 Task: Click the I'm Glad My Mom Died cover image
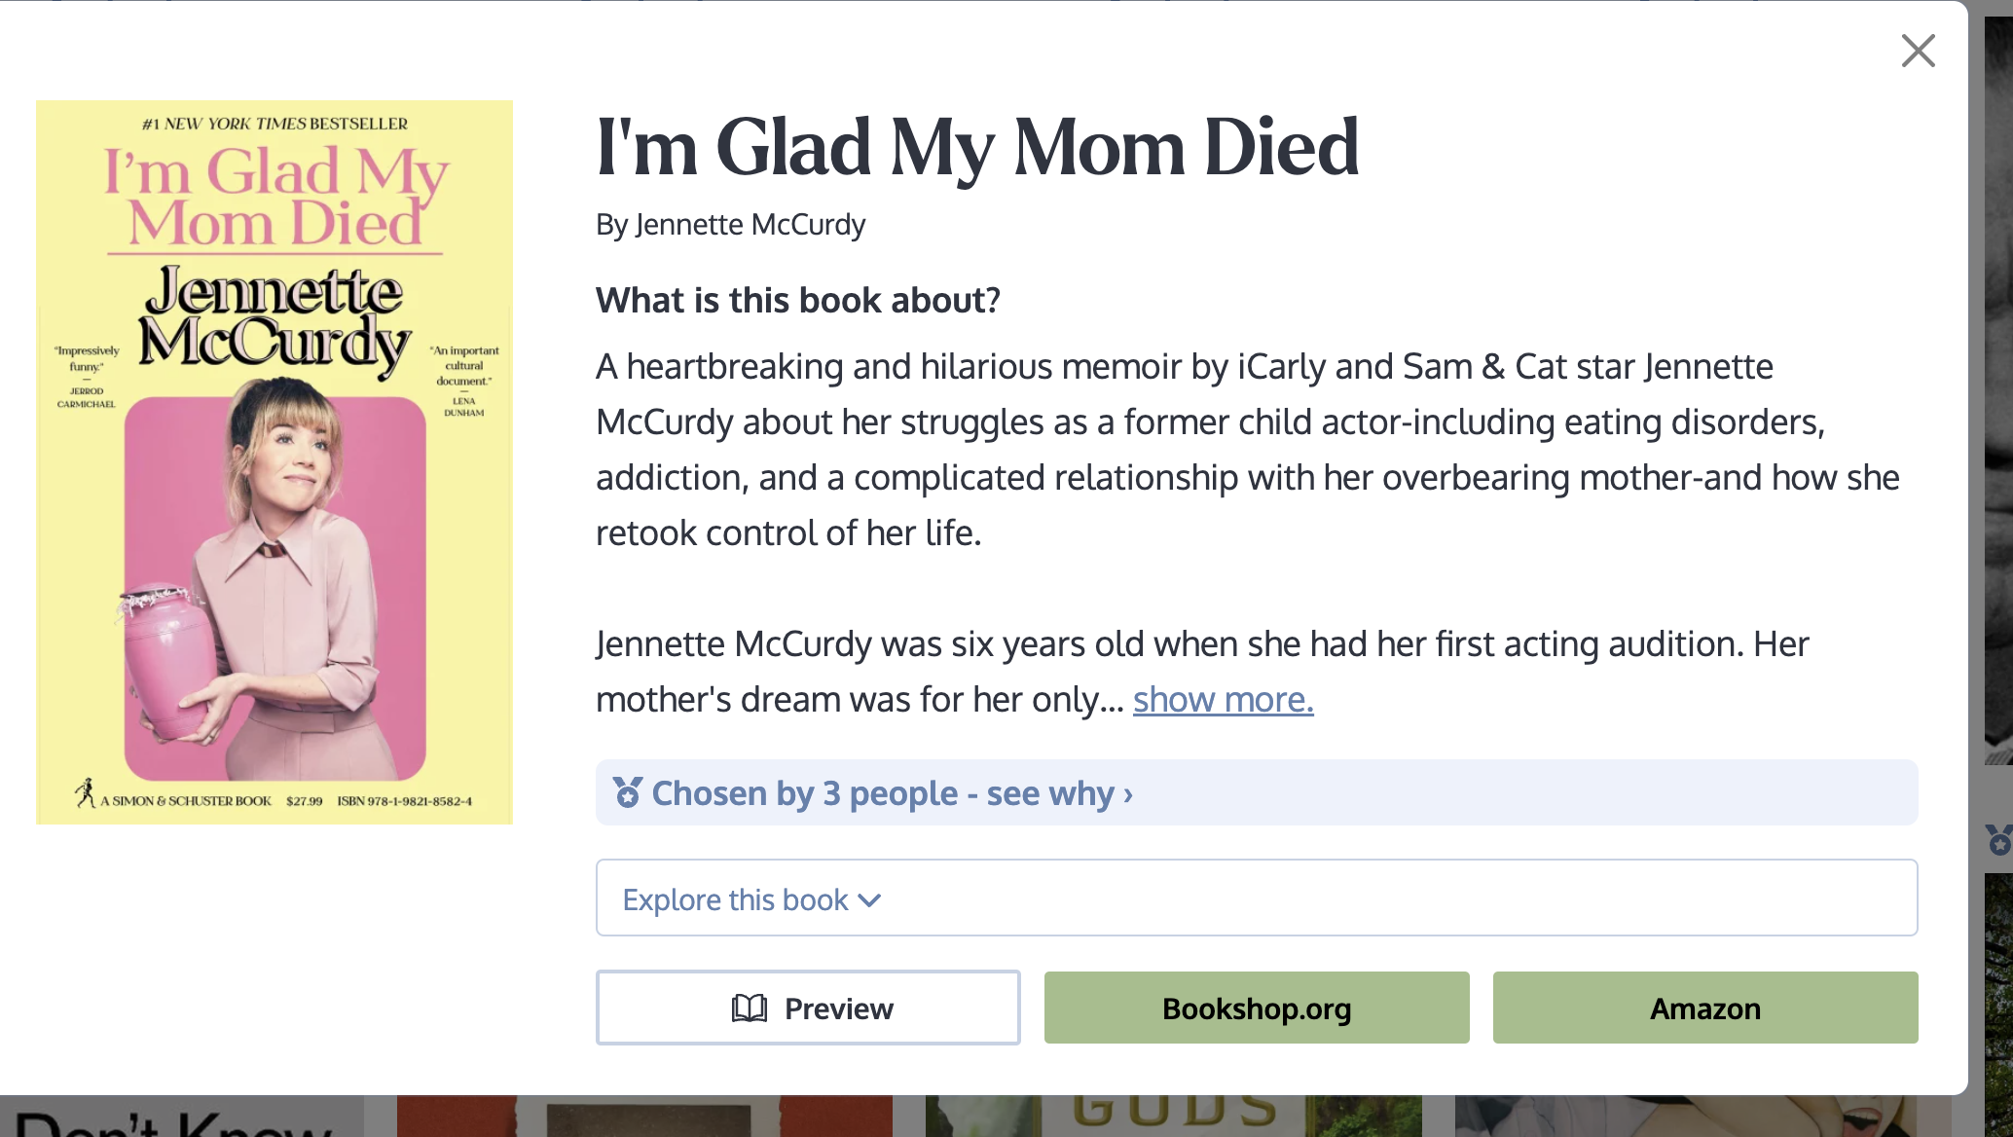click(x=274, y=462)
